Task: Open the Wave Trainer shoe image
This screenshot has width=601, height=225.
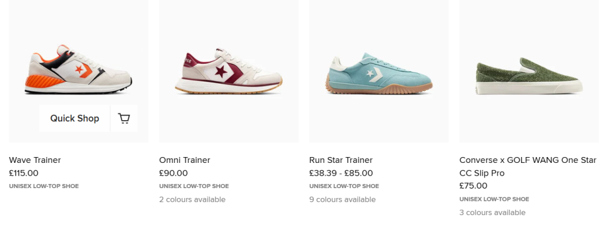Action: pyautogui.click(x=79, y=70)
